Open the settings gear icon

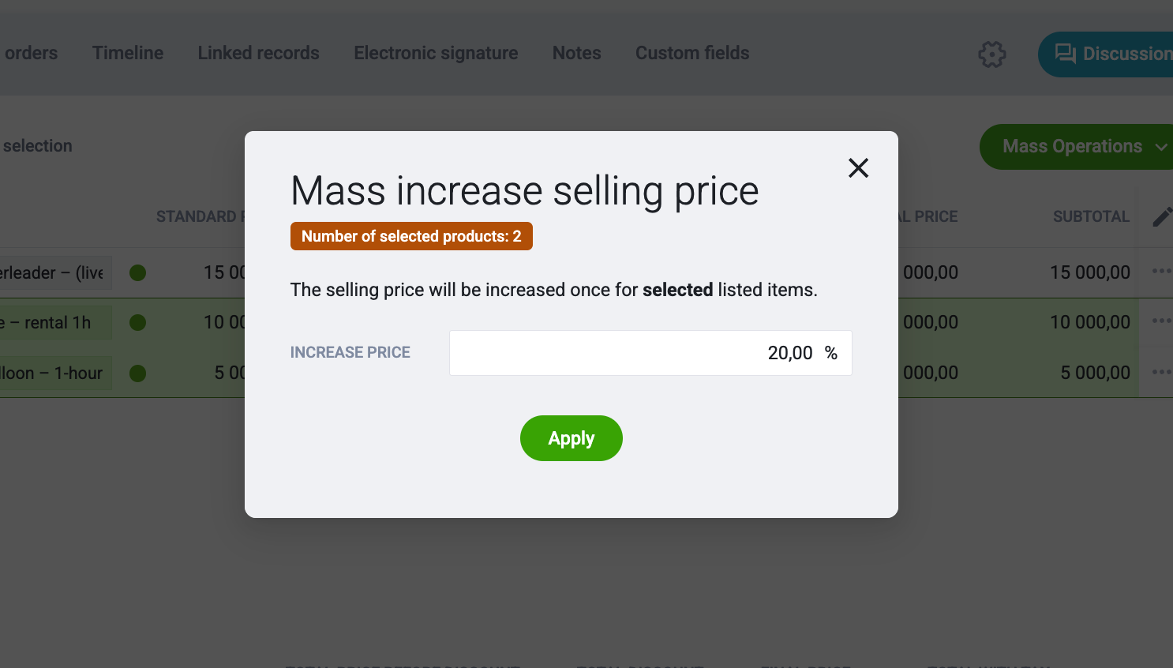991,54
